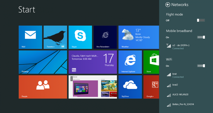Launch the Skype tile
The height and width of the screenshot is (113, 213).
click(80, 37)
